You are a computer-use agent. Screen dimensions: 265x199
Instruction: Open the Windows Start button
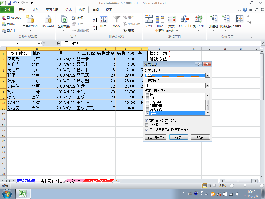tap(7, 194)
